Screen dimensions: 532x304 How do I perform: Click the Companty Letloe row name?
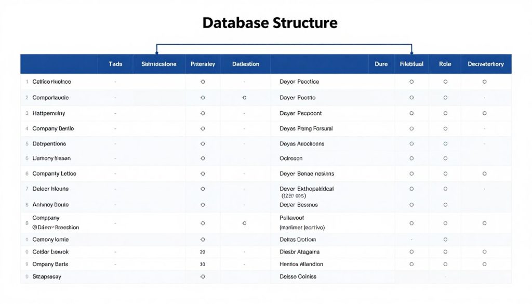(54, 174)
